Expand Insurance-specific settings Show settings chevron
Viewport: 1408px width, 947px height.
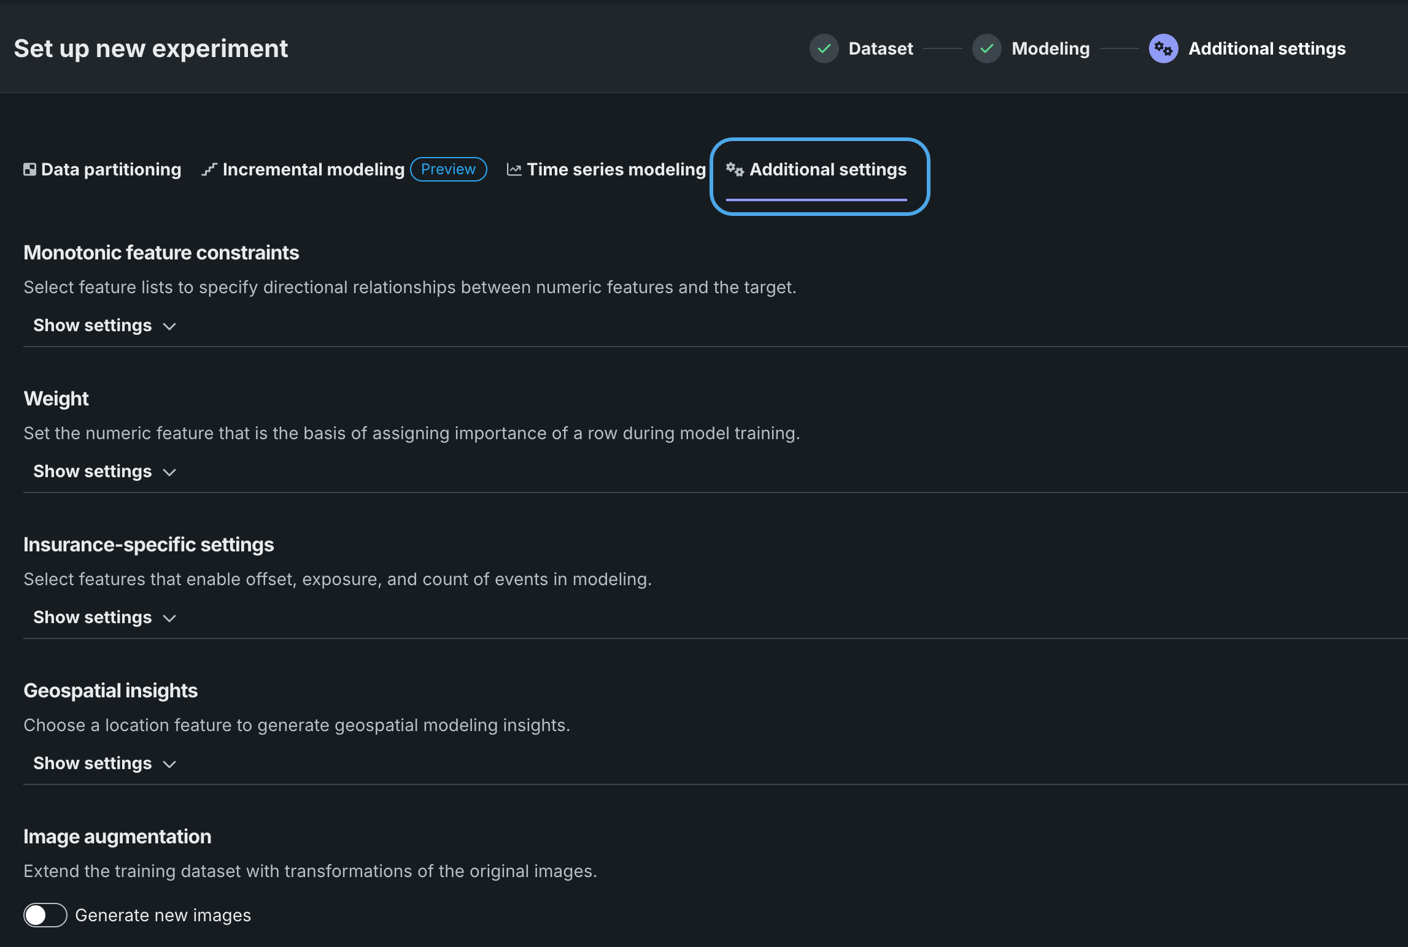point(170,618)
